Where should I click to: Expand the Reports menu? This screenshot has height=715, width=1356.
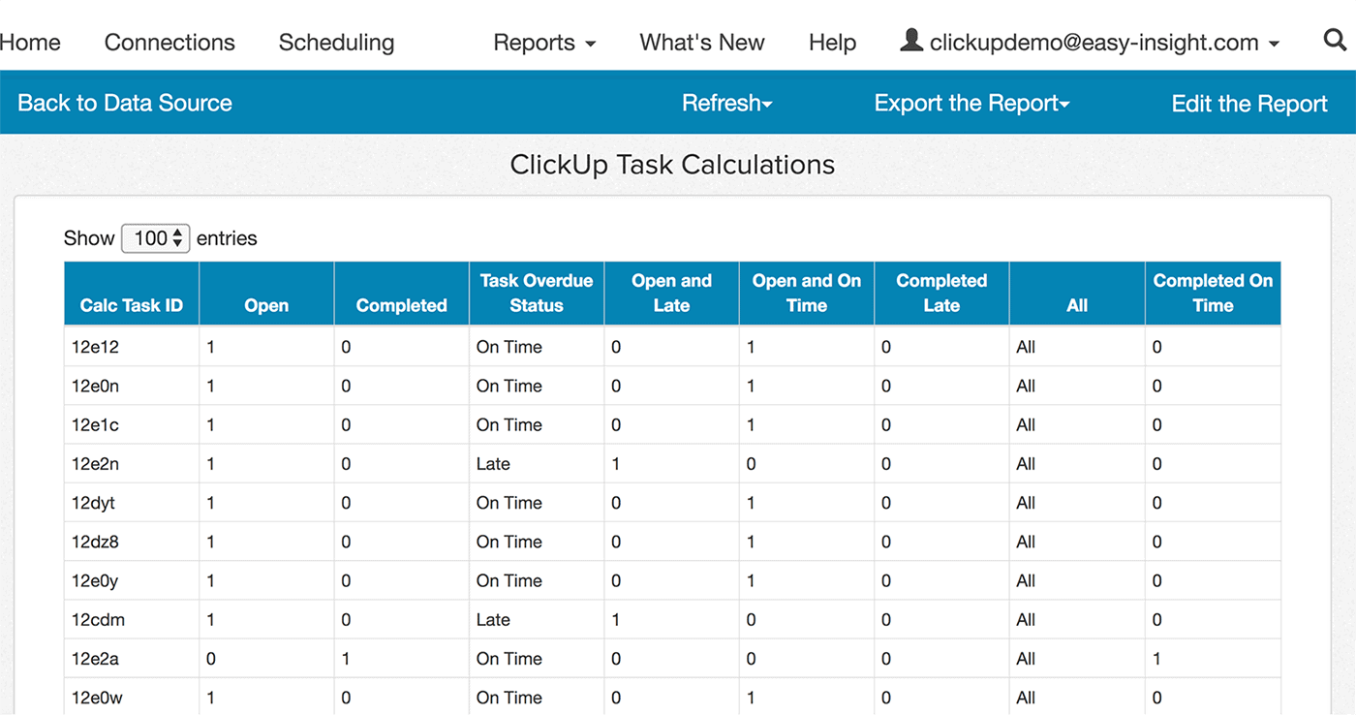pos(544,43)
